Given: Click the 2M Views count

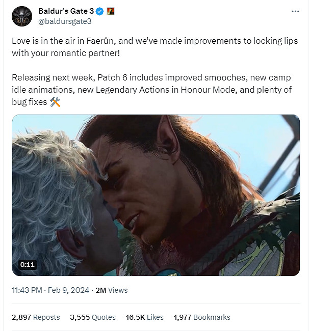Looking at the screenshot, I should [x=112, y=290].
